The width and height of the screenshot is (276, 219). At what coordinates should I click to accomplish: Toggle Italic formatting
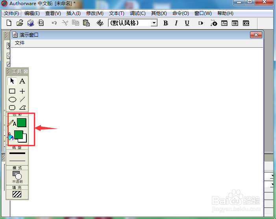pos(176,23)
